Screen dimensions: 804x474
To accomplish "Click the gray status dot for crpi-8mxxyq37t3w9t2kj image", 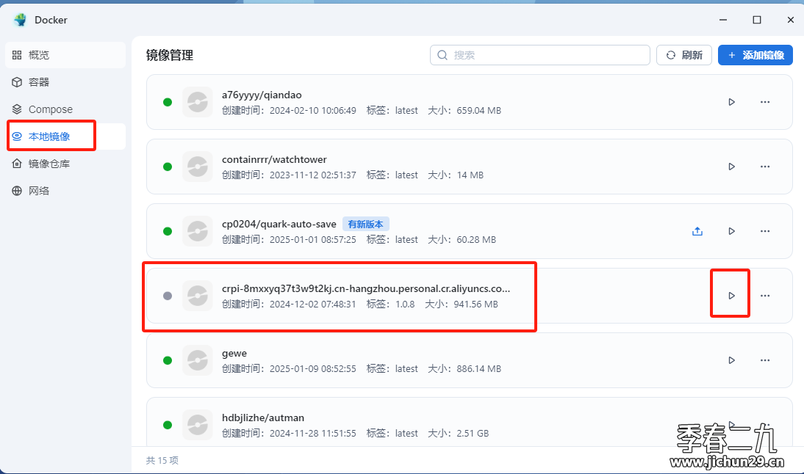I will (167, 296).
